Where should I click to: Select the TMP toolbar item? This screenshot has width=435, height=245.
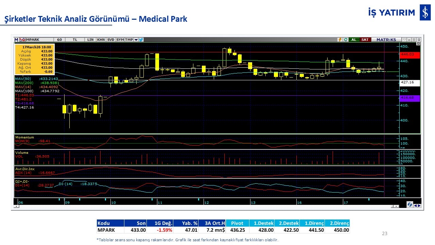[x=129, y=40]
